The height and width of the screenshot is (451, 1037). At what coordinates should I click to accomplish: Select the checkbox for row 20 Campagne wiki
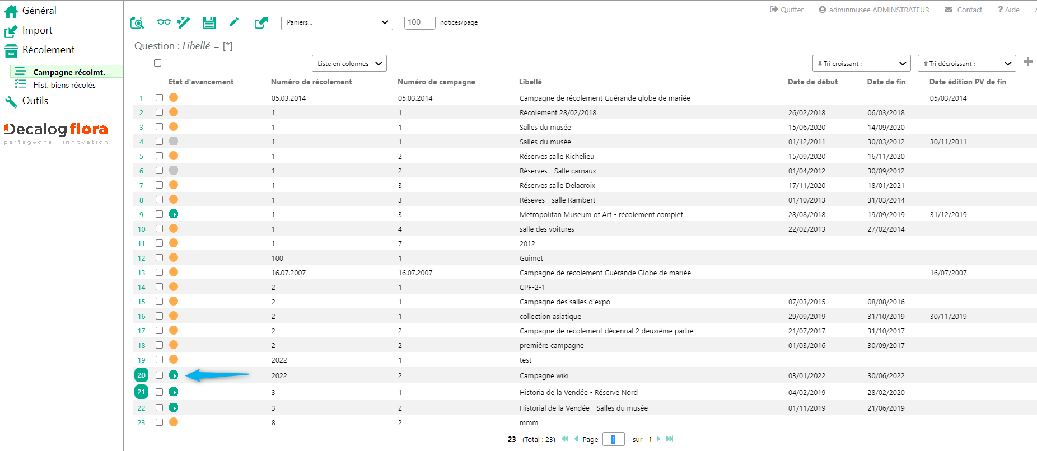point(160,375)
